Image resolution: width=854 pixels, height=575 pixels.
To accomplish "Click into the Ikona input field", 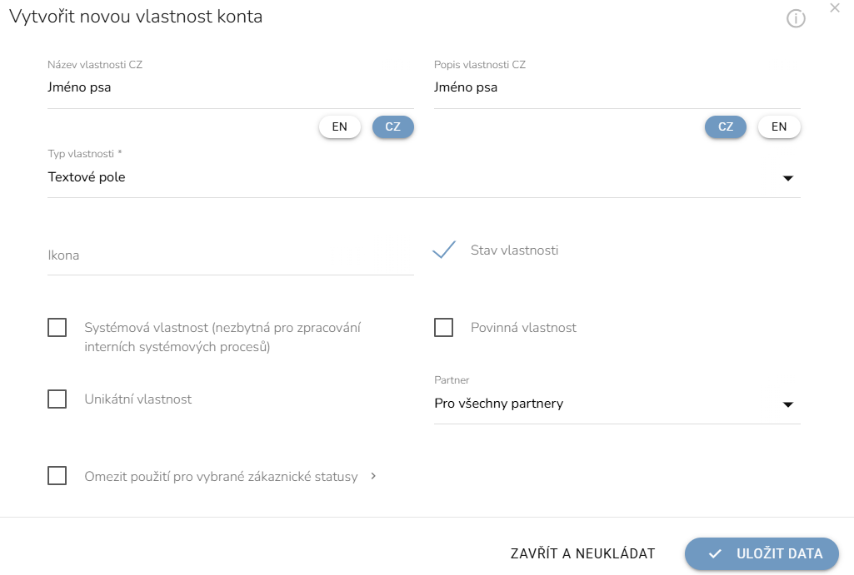I will click(x=231, y=255).
